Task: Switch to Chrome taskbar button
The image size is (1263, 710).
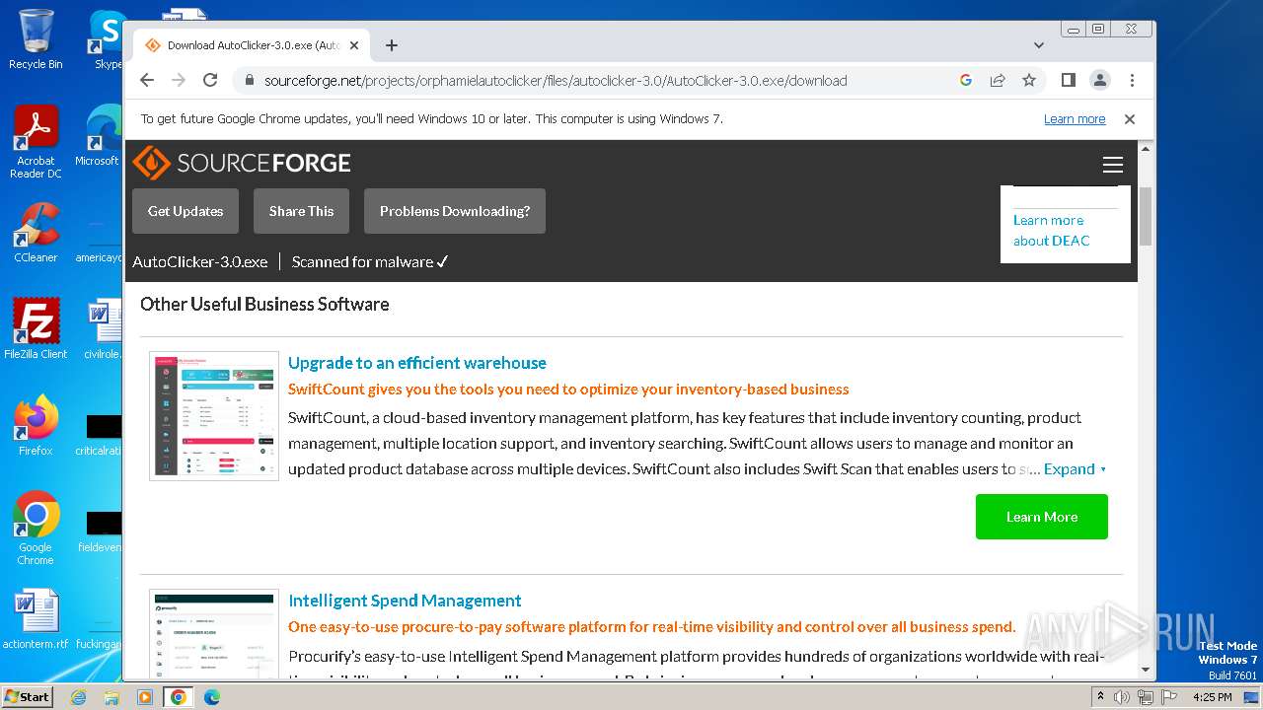Action: pos(179,697)
